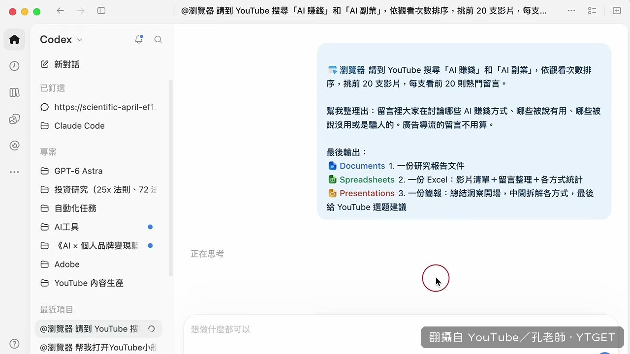Toggle the sidebar panel icon in title bar
This screenshot has width=630, height=354.
[101, 11]
